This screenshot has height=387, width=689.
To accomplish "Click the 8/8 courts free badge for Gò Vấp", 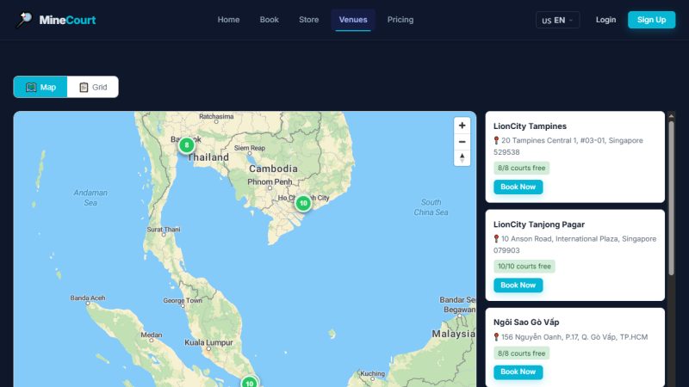I will click(x=521, y=353).
